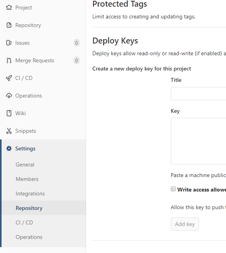This screenshot has height=253, width=226.
Task: Click the Deploy Keys heading
Action: [x=115, y=41]
